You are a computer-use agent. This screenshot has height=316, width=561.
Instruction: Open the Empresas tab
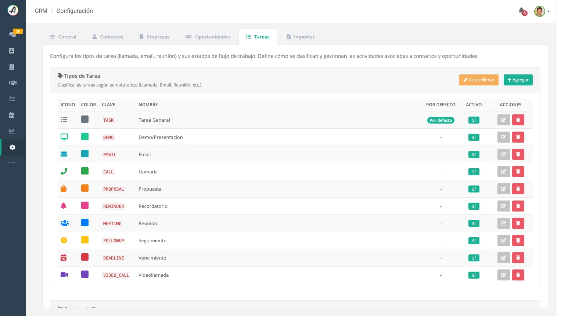click(x=155, y=37)
